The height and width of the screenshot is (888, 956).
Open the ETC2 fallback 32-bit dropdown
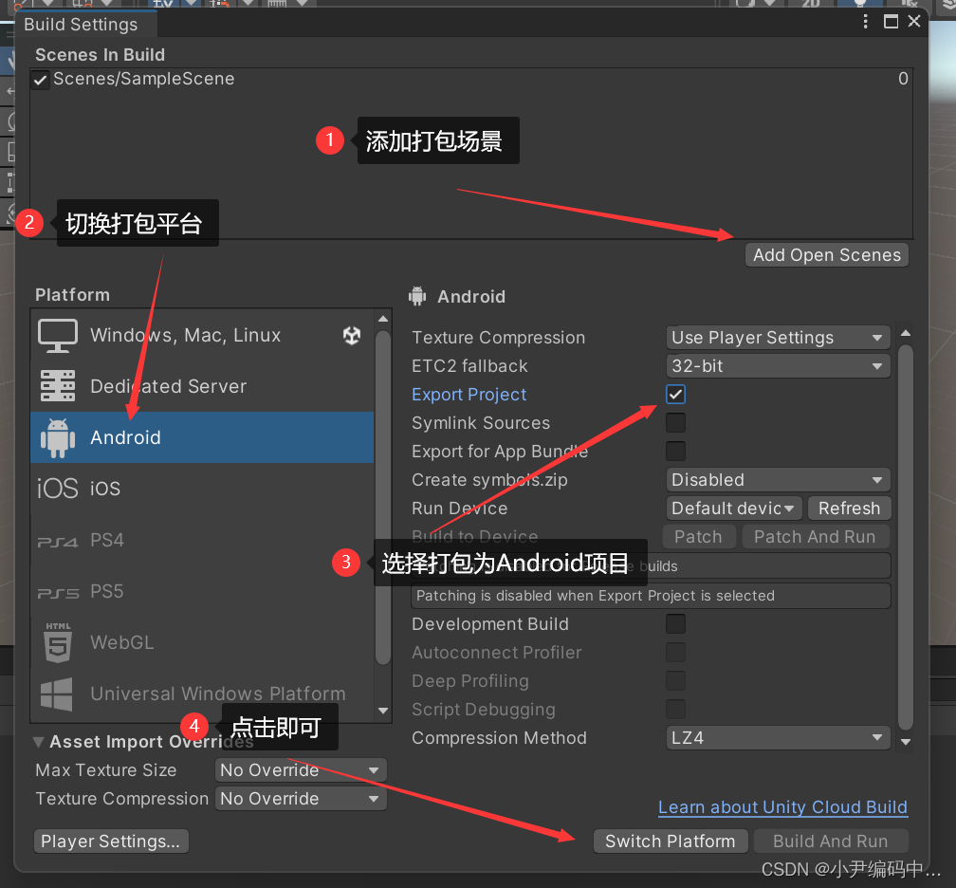(x=778, y=366)
